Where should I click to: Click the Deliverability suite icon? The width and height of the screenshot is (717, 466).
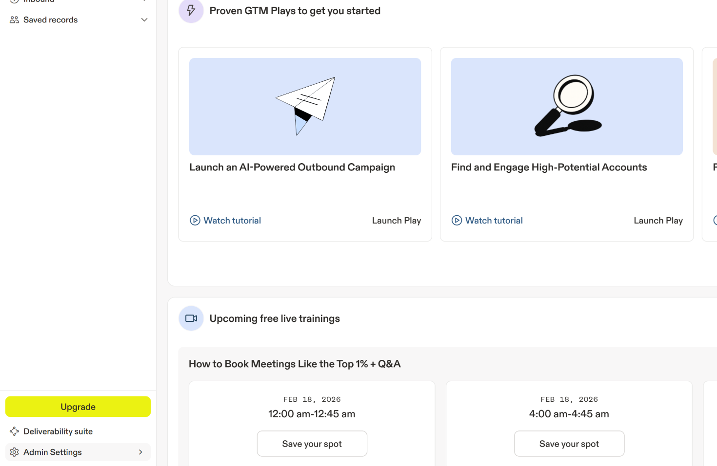point(14,431)
